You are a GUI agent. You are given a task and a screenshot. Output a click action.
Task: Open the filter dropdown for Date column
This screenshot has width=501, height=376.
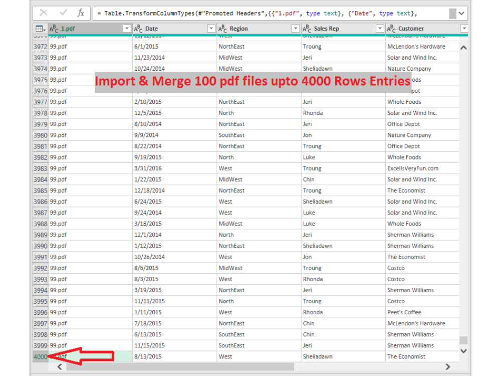(x=211, y=29)
